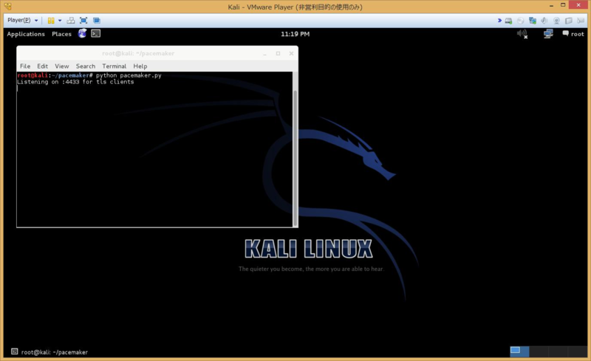Open the Player(P) menu in VMware
591x361 pixels.
click(x=22, y=21)
